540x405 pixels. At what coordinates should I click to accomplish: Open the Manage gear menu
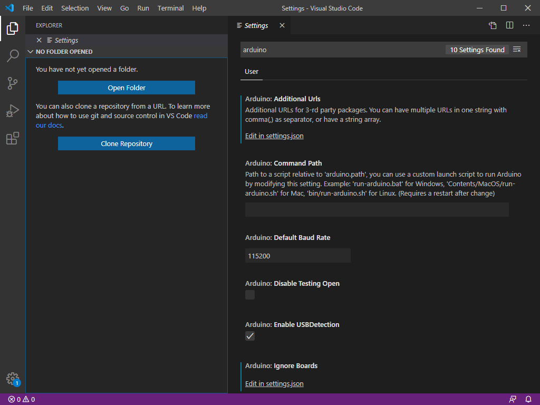point(13,379)
